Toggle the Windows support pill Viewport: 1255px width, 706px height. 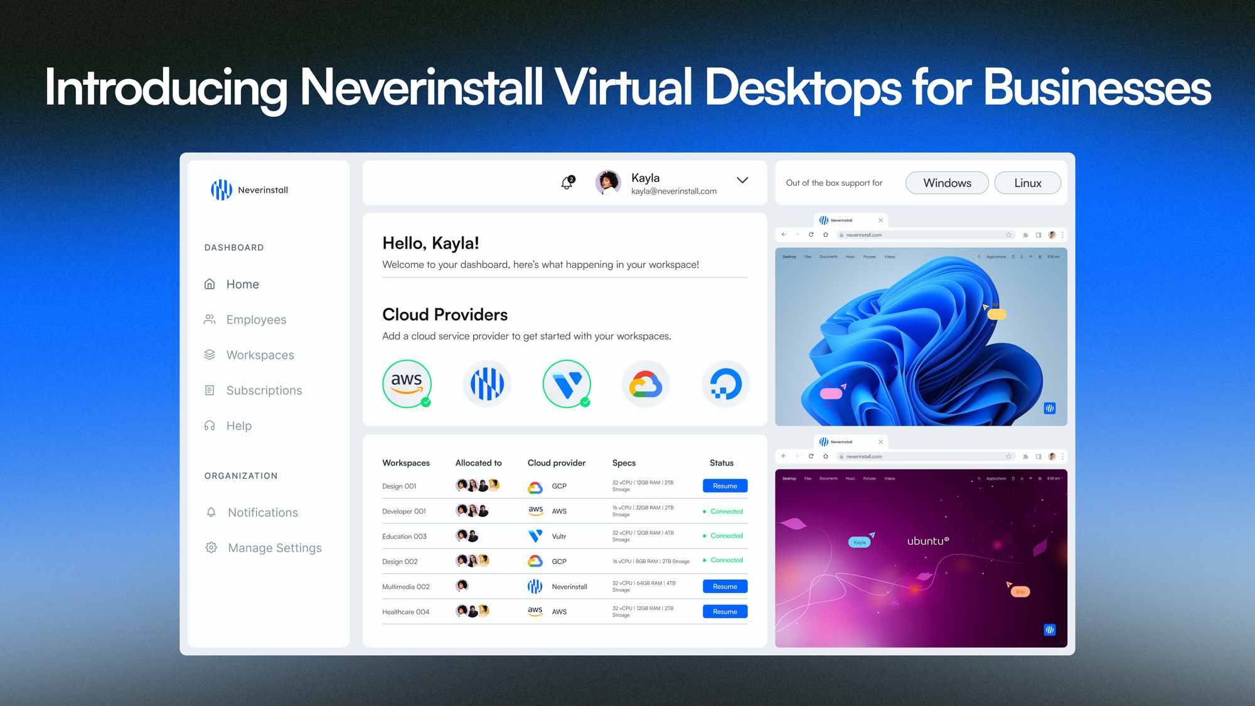[x=947, y=183]
